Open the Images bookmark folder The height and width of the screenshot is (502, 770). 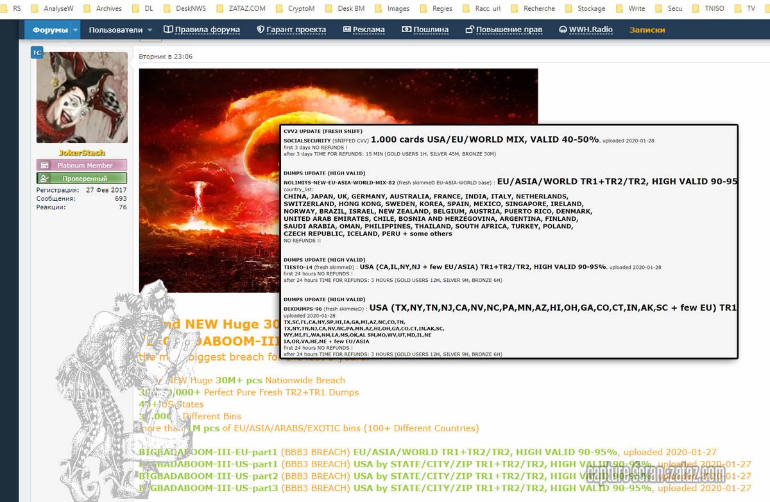point(392,8)
